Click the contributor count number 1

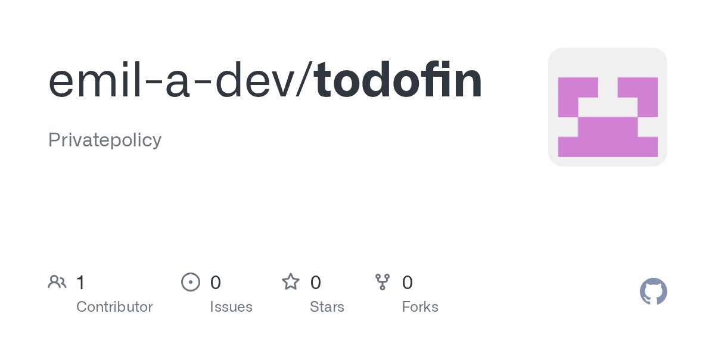tap(80, 282)
